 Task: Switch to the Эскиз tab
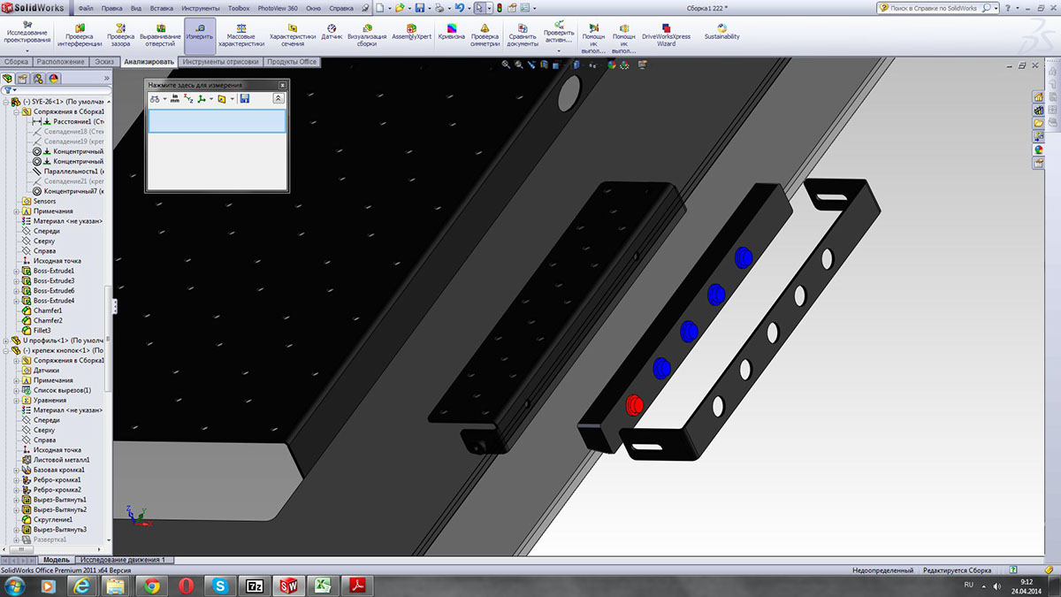[104, 62]
